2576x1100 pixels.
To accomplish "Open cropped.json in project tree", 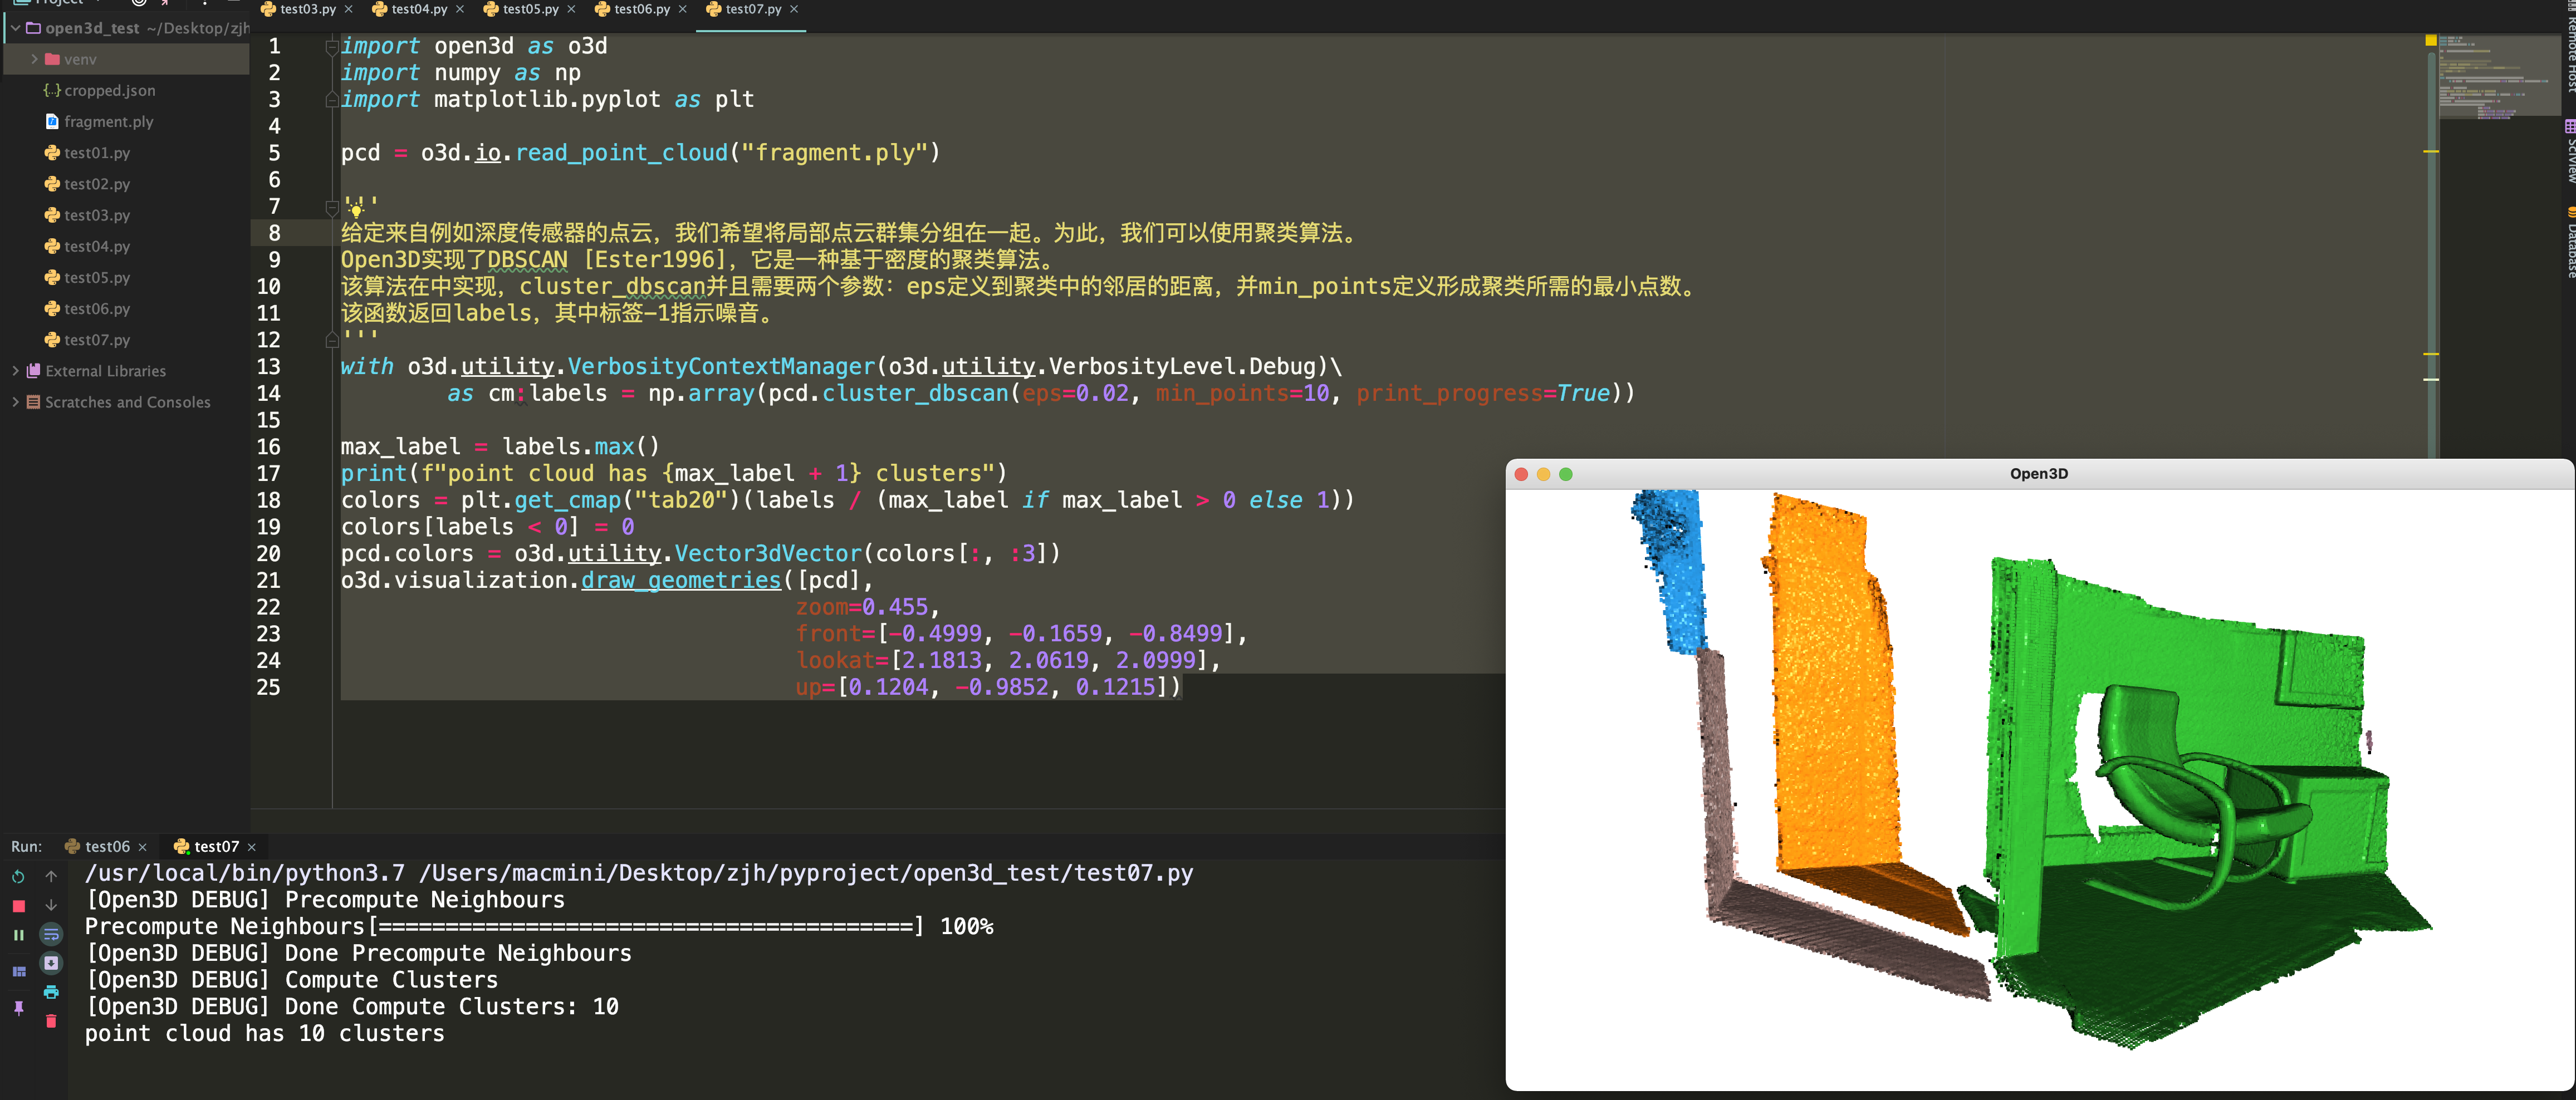I will point(109,91).
